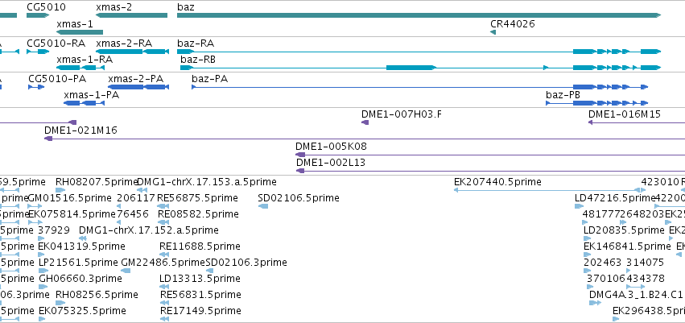Image resolution: width=685 pixels, height=323 pixels.
Task: Click the xmas-2-RA transcript glyph
Action: point(132,52)
